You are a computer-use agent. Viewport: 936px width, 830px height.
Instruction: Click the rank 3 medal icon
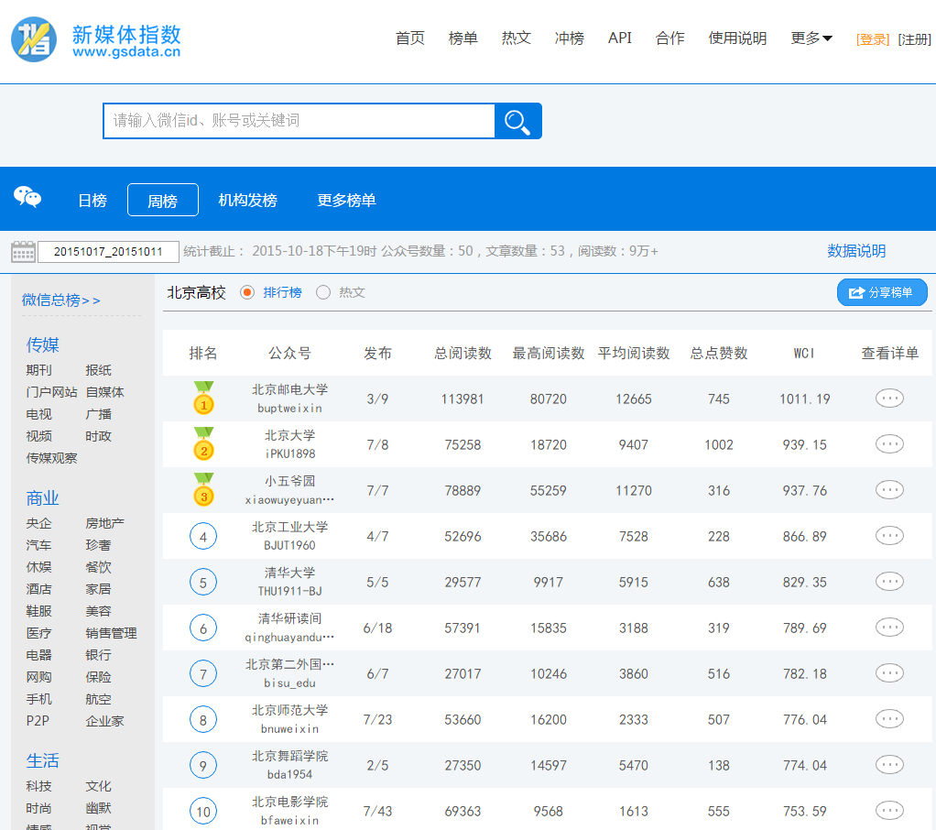tap(203, 490)
